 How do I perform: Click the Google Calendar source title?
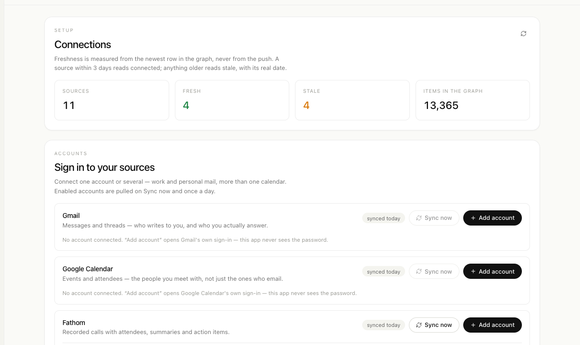(88, 269)
